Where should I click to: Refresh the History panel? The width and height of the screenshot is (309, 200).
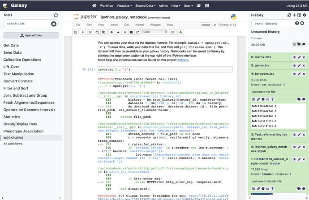coord(289,15)
